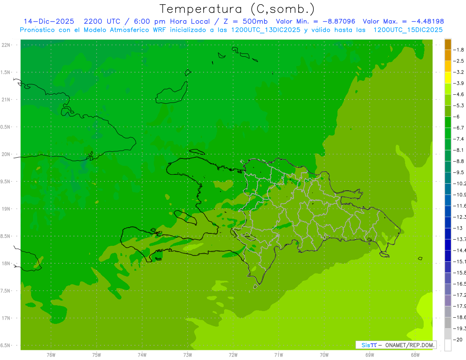This screenshot has width=466, height=360.
Task: Click the "-7.4" color scale value
Action: (459, 139)
